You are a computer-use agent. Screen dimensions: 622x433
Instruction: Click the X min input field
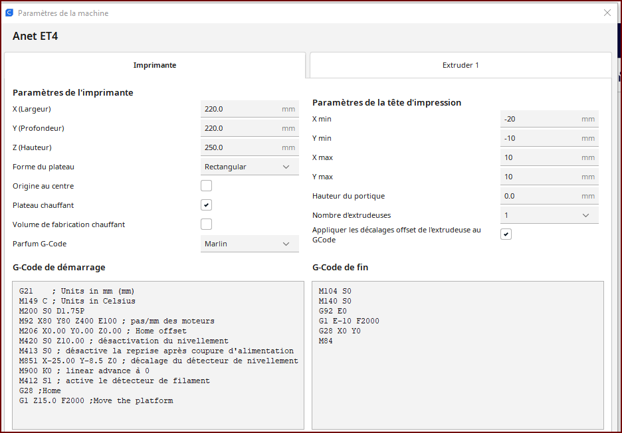coord(549,119)
